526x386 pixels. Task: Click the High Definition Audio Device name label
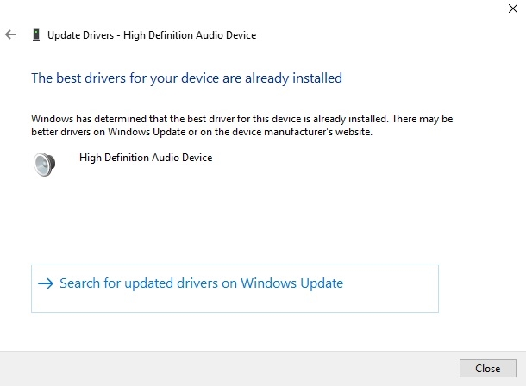(x=145, y=158)
